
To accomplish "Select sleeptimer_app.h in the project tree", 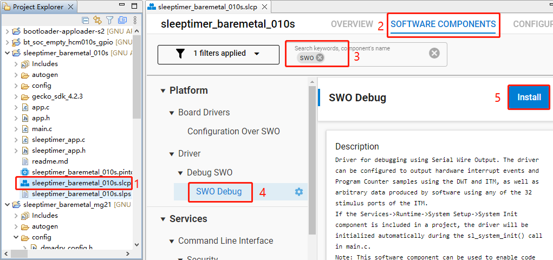I will (58, 151).
